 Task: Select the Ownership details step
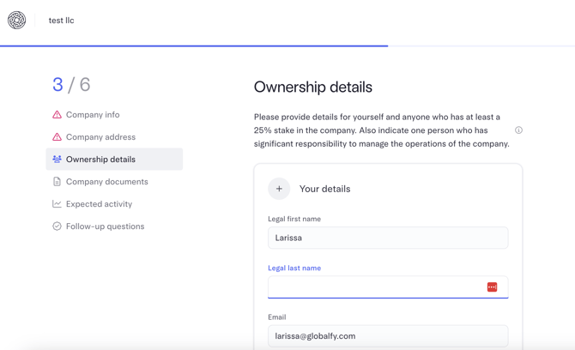coord(100,160)
